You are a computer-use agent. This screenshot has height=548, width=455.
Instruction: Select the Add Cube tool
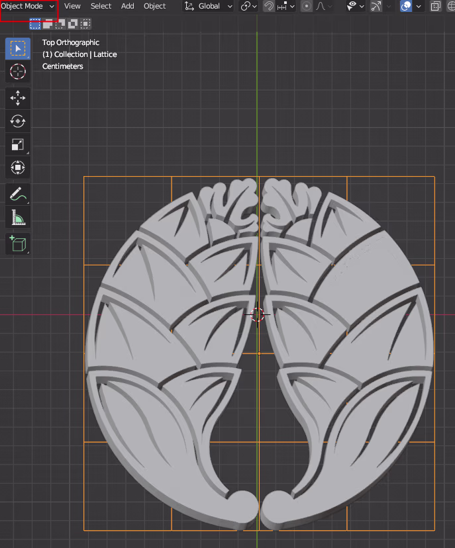(x=18, y=244)
